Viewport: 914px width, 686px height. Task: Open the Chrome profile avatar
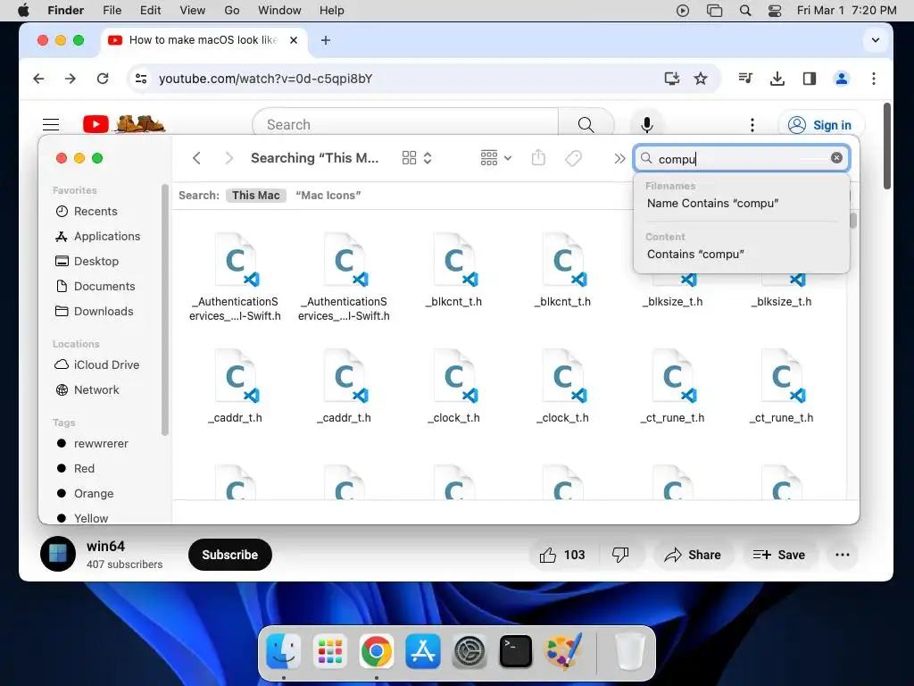click(x=841, y=79)
